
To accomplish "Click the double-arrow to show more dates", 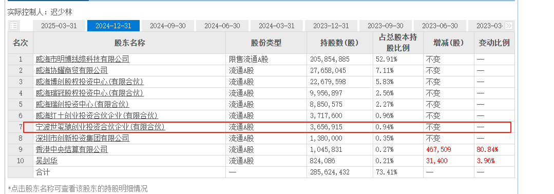I will pos(509,26).
